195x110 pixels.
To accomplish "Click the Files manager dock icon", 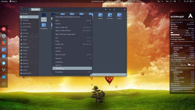I will click(4, 50).
